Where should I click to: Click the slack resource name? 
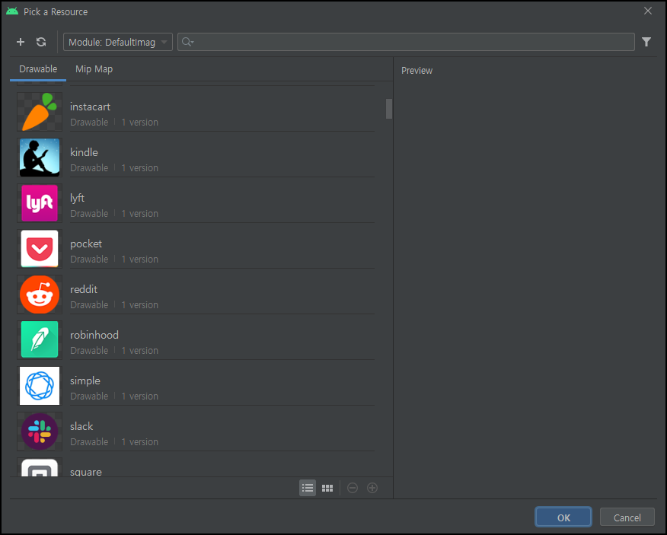tap(81, 426)
